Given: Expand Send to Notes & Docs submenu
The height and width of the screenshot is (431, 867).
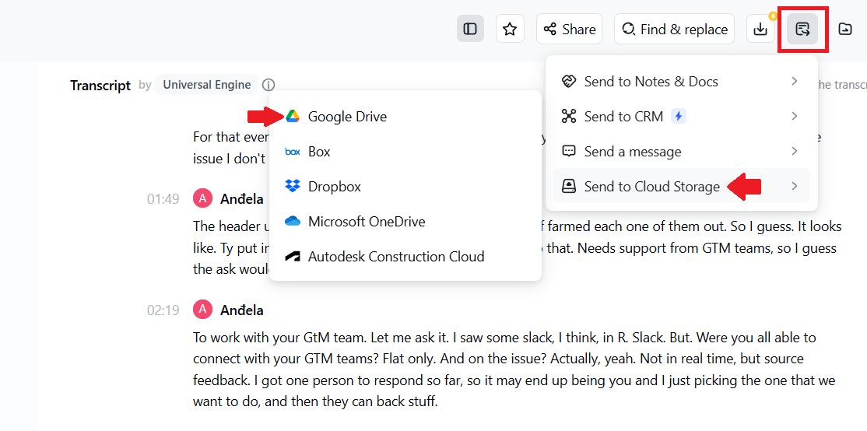Looking at the screenshot, I should [794, 82].
